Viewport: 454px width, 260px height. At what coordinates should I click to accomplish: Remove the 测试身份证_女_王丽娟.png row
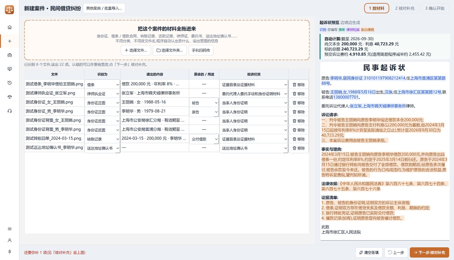[x=299, y=103]
